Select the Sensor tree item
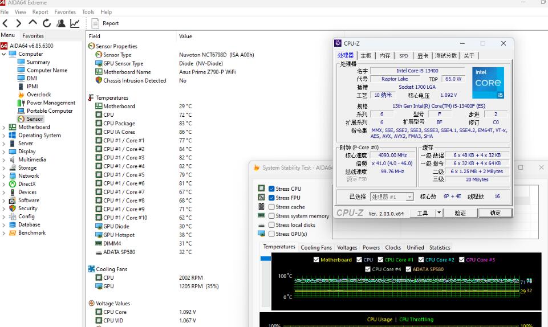The width and height of the screenshot is (548, 327). click(x=35, y=118)
